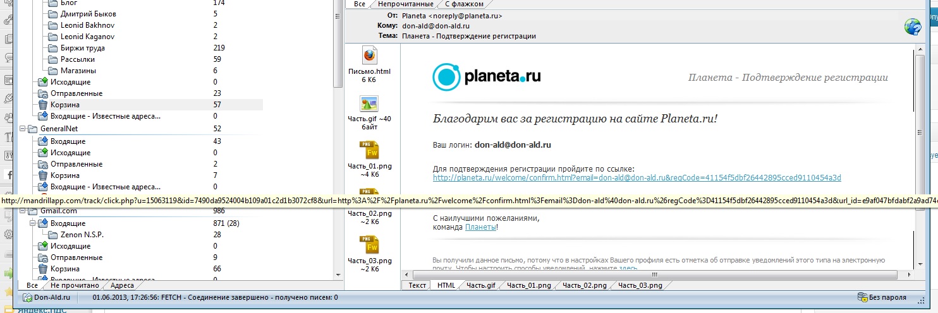Open the Часть_03.png bottom tab

click(640, 285)
